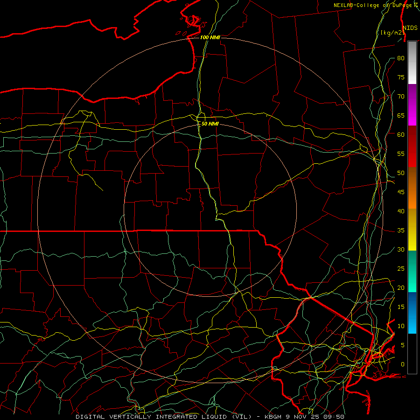
Task: Click the 100 NMI range ring label
Action: (x=210, y=37)
